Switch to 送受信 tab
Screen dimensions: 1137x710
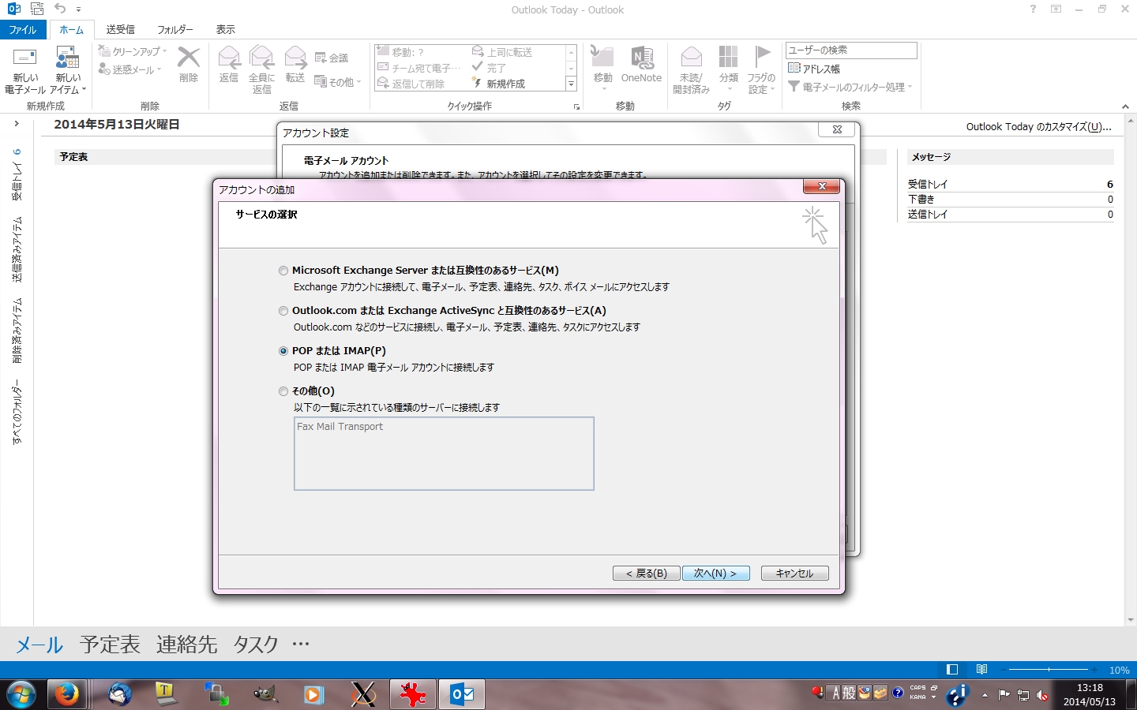tap(120, 29)
